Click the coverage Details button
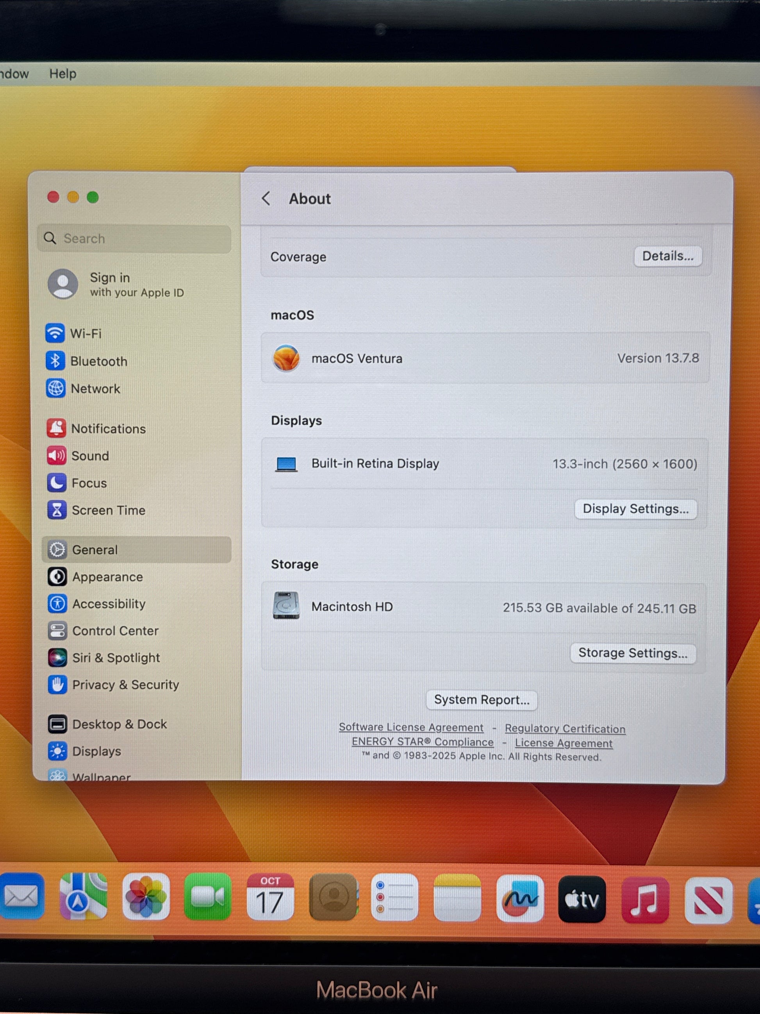The height and width of the screenshot is (1014, 760). pos(667,256)
